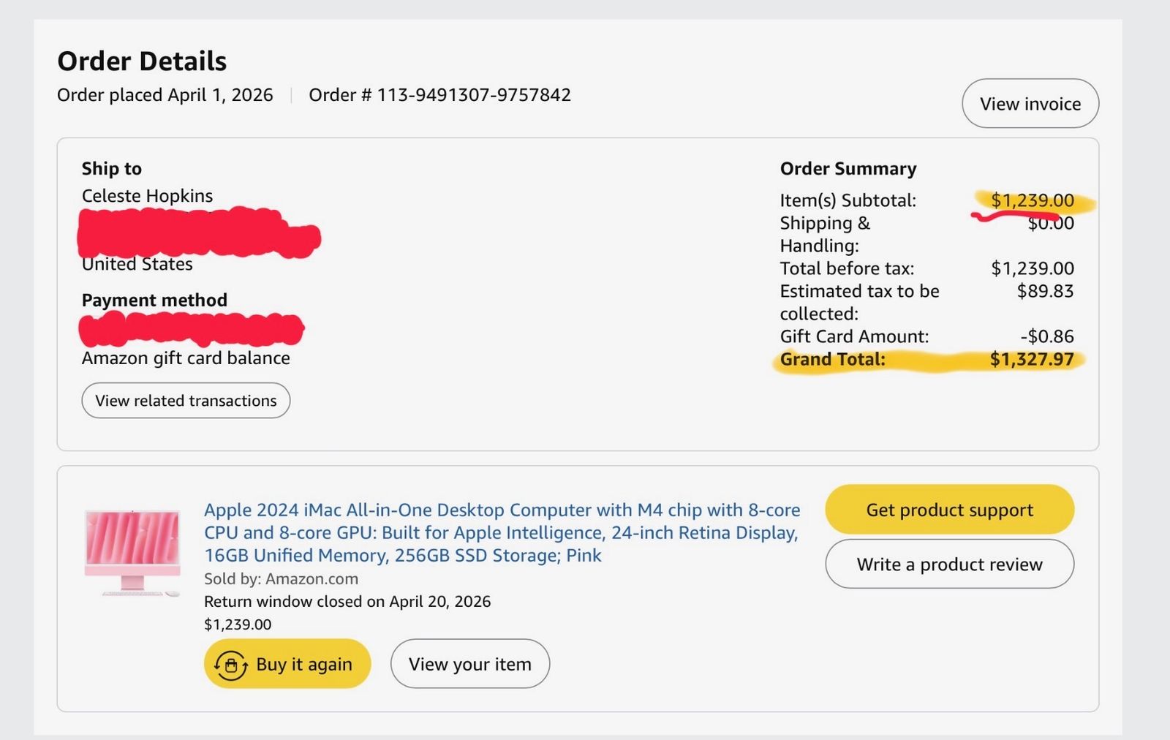Click Get product support button
This screenshot has width=1170, height=740.
[x=949, y=510]
